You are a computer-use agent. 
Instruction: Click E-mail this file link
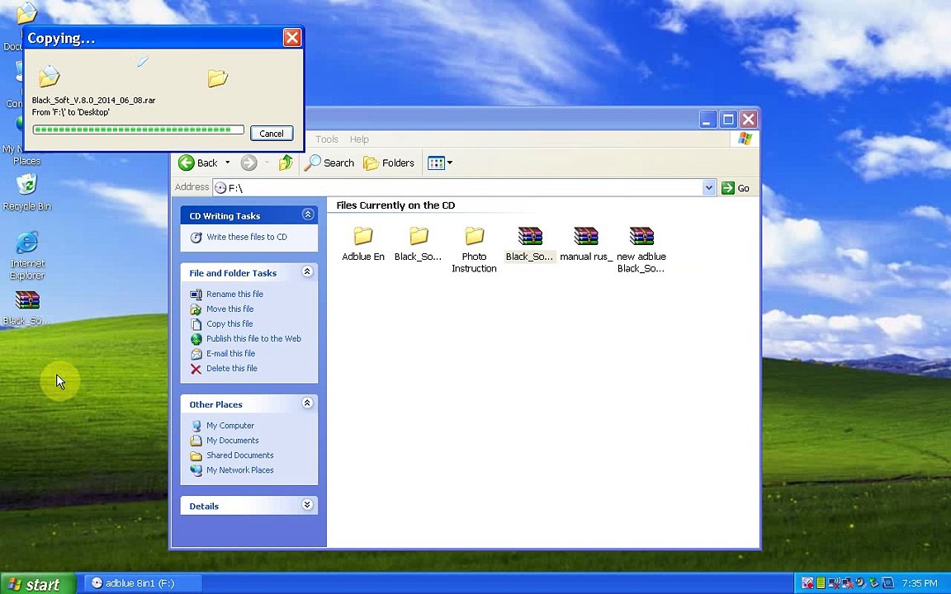click(x=230, y=353)
